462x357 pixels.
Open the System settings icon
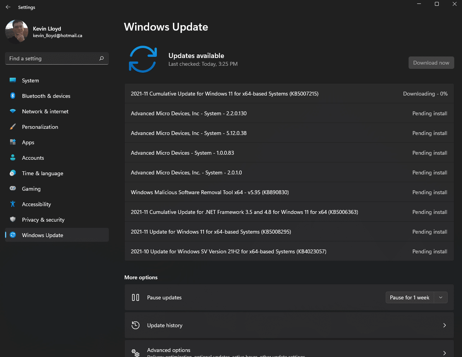point(13,80)
